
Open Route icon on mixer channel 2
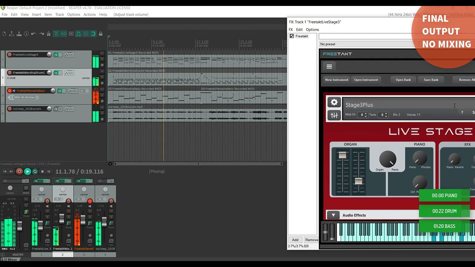coord(68,223)
